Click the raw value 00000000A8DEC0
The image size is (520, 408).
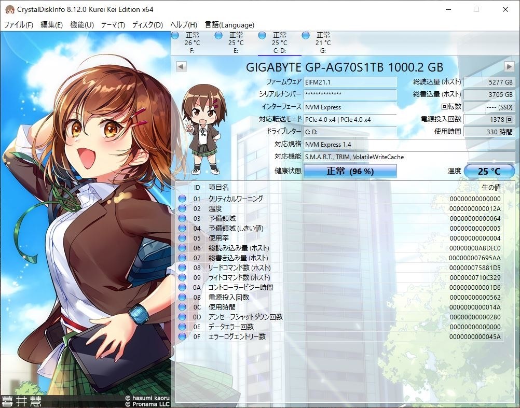(475, 248)
